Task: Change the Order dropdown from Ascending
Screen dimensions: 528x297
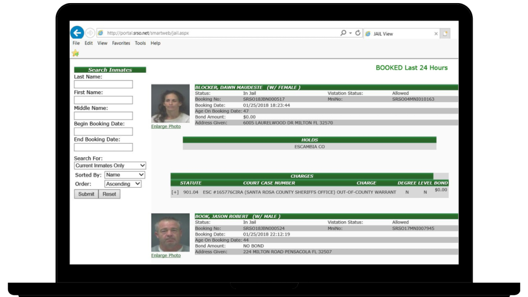Action: 123,184
